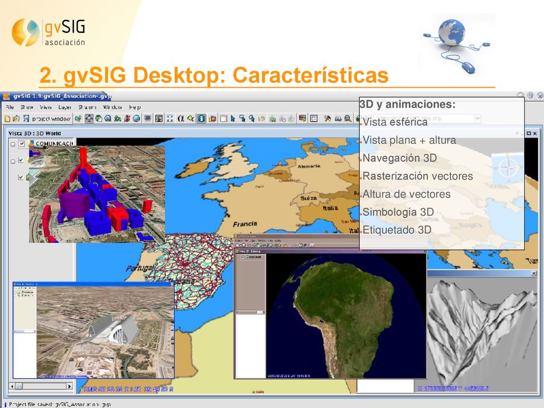Click the 'Portugal' map label
544x408 pixels.
tap(140, 268)
